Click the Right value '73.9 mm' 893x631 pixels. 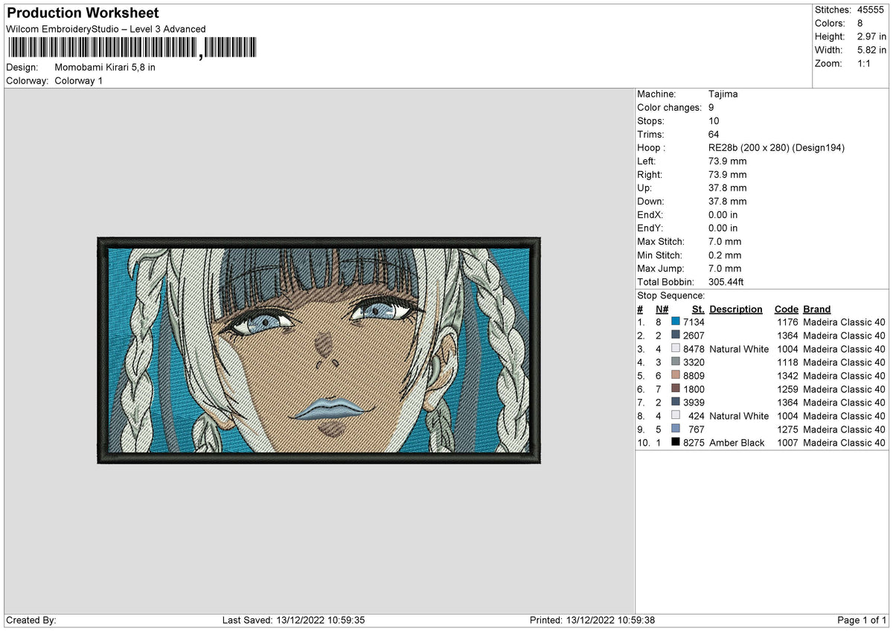(x=728, y=175)
